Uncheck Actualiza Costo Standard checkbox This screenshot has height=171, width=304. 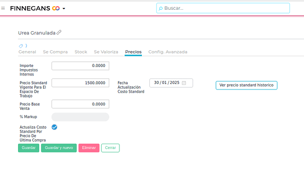55,127
